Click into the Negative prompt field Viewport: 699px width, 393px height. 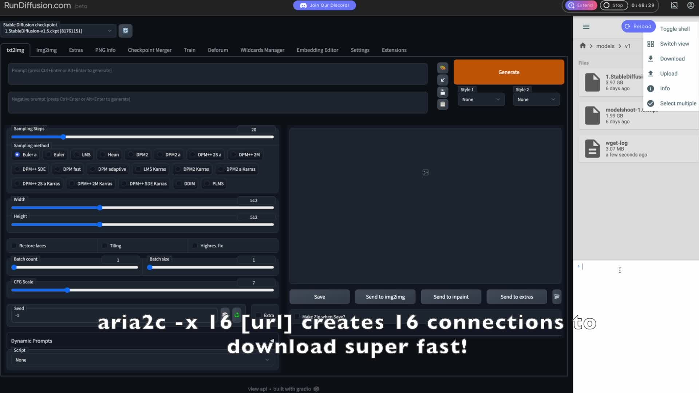[x=217, y=103]
